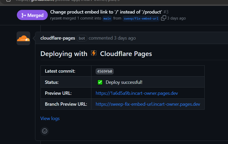Image resolution: width=228 pixels, height=144 pixels.
Task: Copy the head branch name using copy icon
Action: coord(163,18)
